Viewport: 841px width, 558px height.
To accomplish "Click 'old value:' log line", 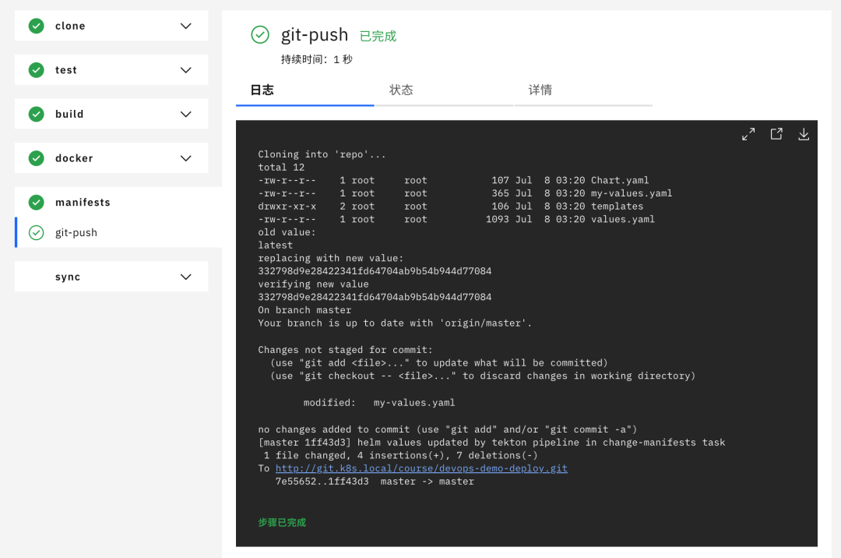I will tap(287, 232).
